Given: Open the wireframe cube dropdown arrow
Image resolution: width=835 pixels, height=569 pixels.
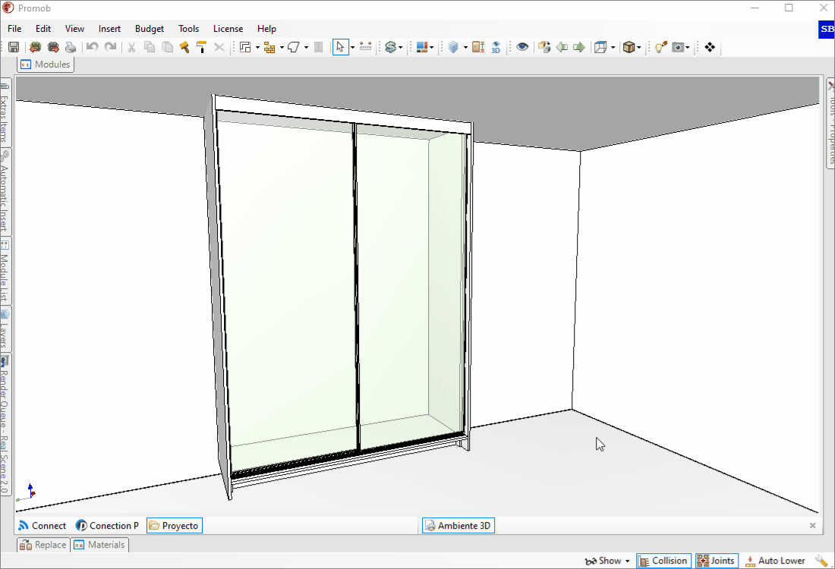Looking at the screenshot, I should tap(613, 47).
